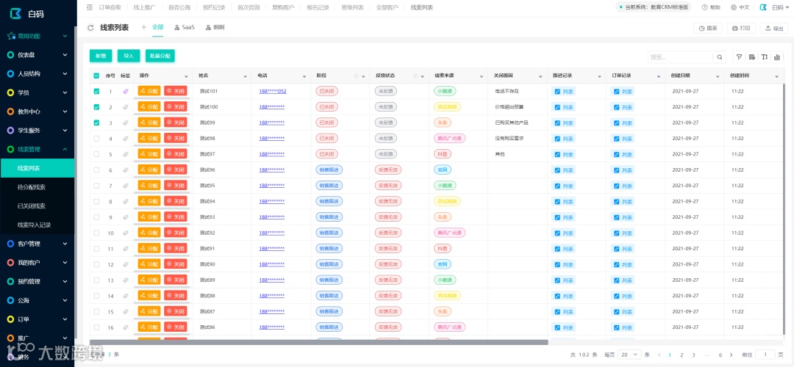Open 订单记录 列表 for 测试100
794x367 pixels.
point(623,107)
